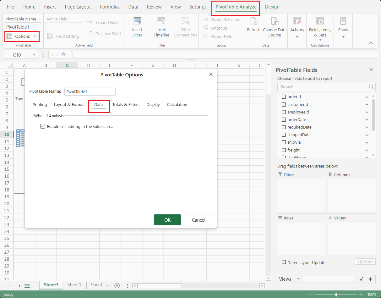The height and width of the screenshot is (298, 381).
Task: Click the formula bar options dots
Action: [43, 54]
